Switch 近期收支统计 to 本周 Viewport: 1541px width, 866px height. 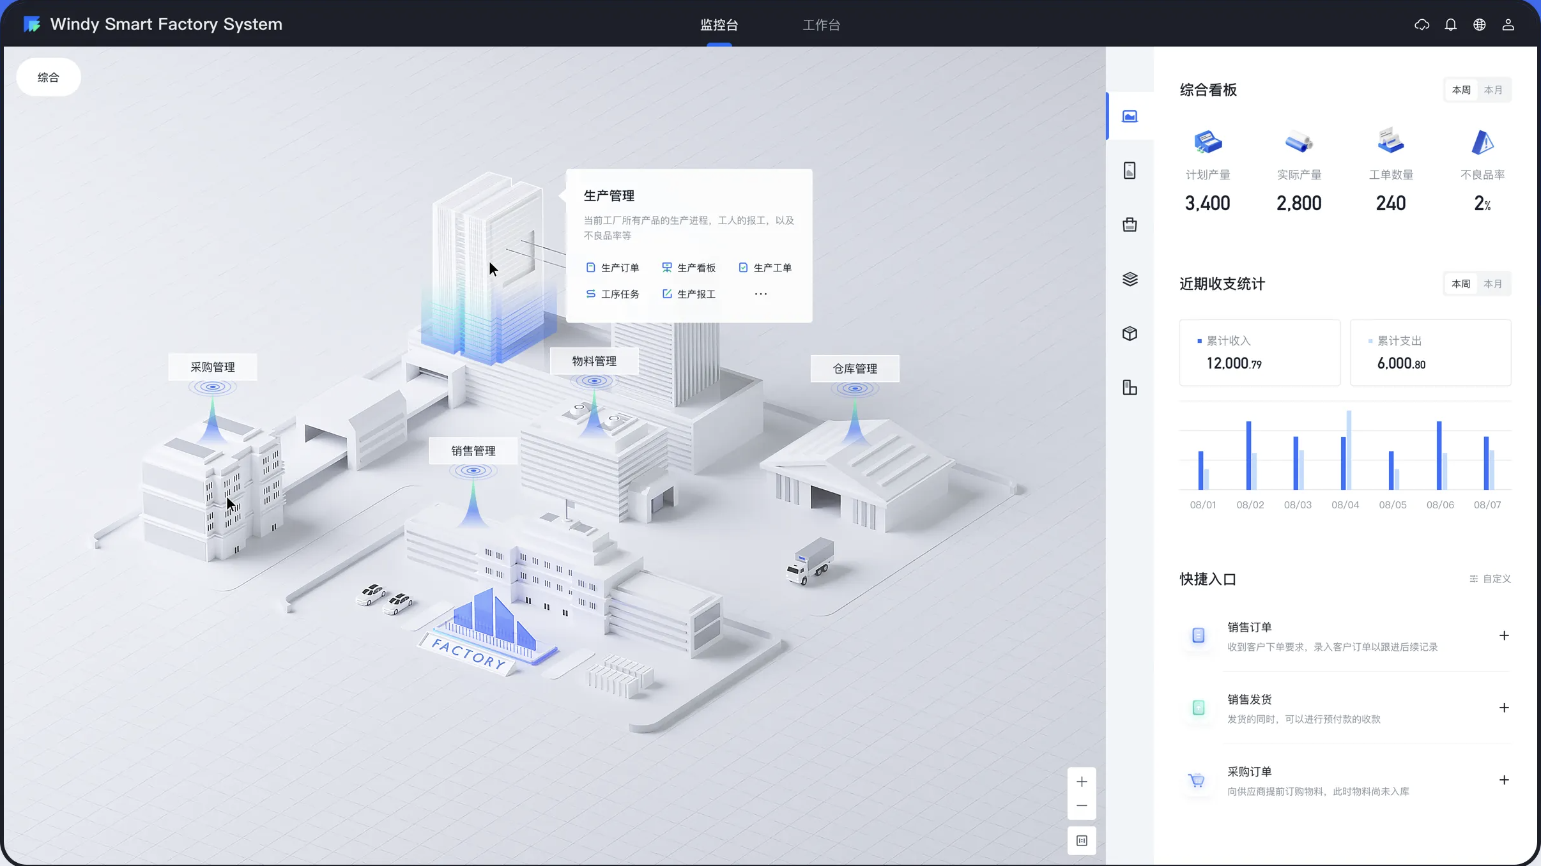[x=1460, y=284]
